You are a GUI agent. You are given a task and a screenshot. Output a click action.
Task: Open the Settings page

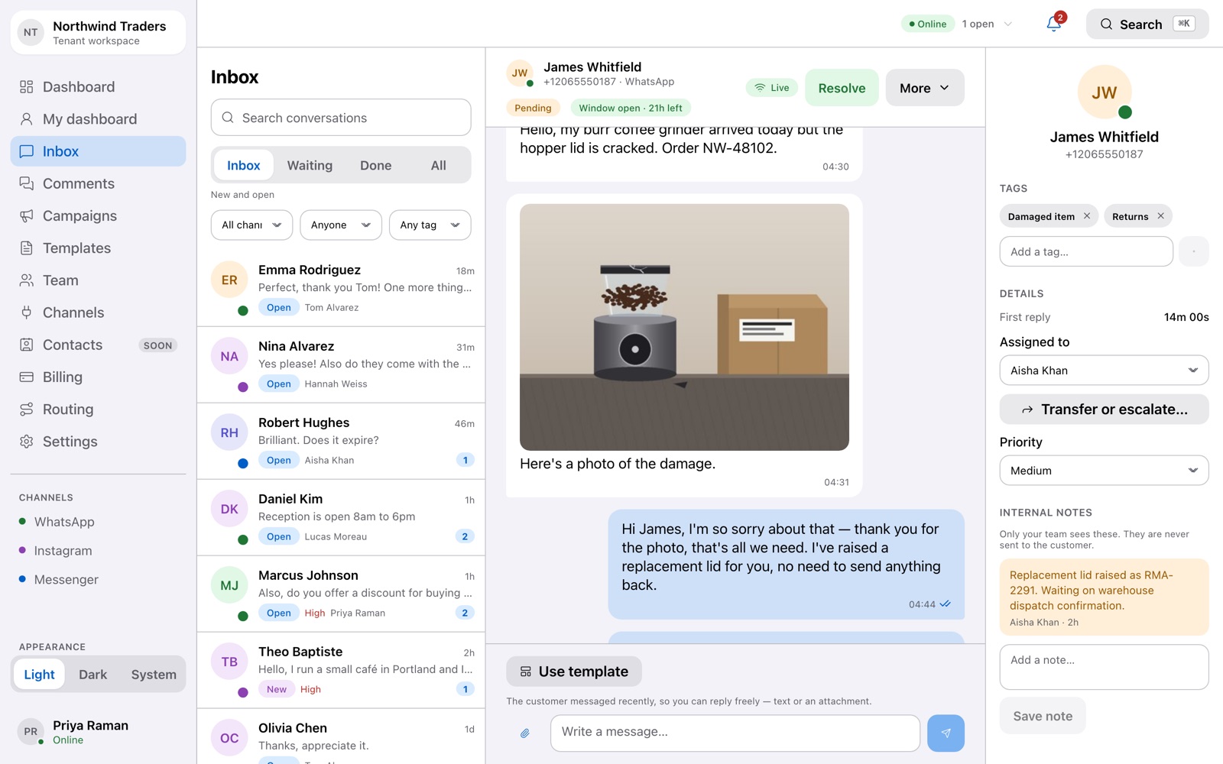(98, 442)
